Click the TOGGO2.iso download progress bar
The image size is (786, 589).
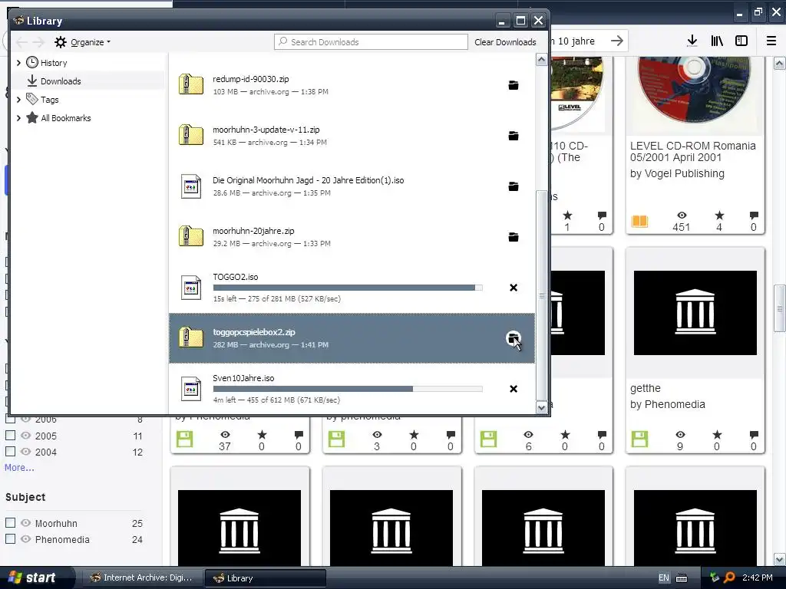coord(348,288)
